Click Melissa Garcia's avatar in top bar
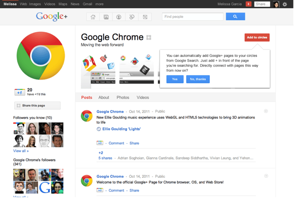The image size is (294, 221). 276,4
